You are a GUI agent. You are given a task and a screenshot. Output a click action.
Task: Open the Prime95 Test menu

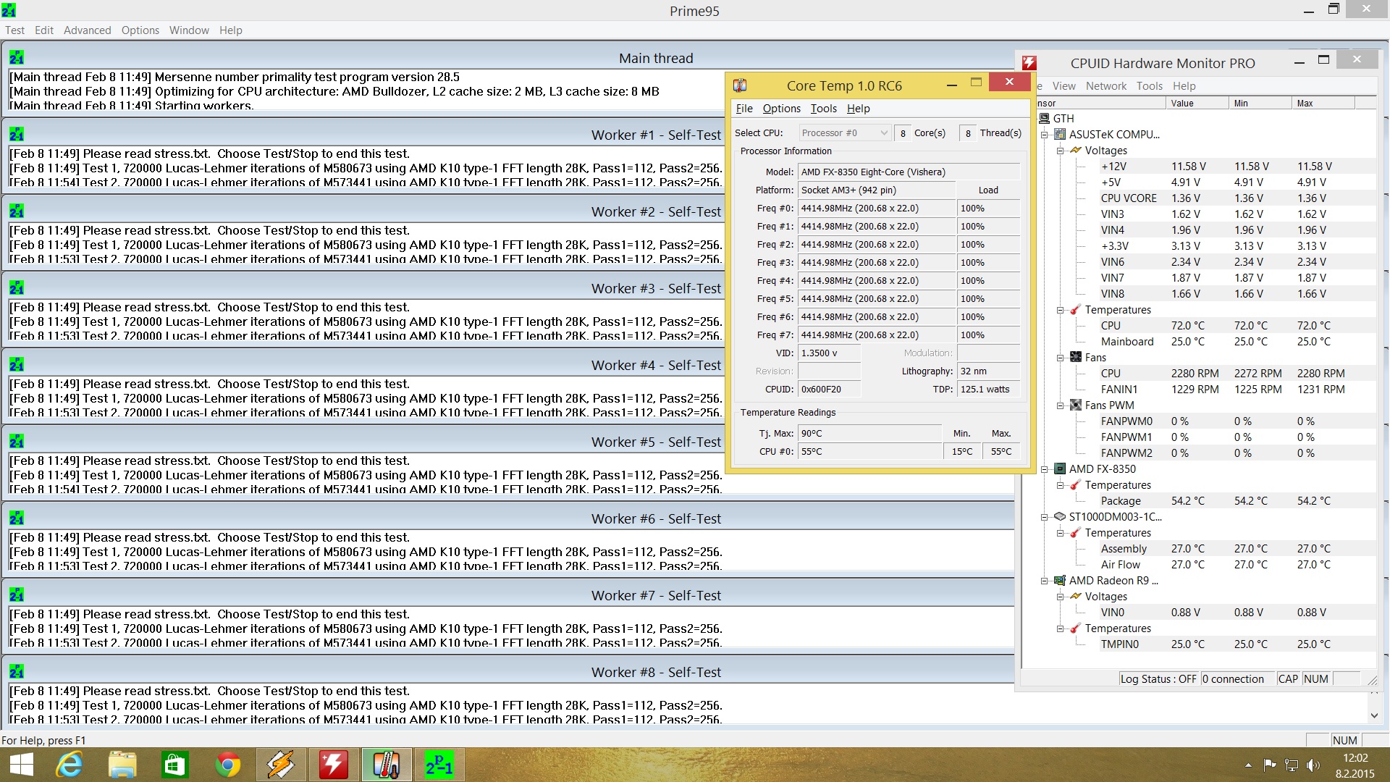14,30
